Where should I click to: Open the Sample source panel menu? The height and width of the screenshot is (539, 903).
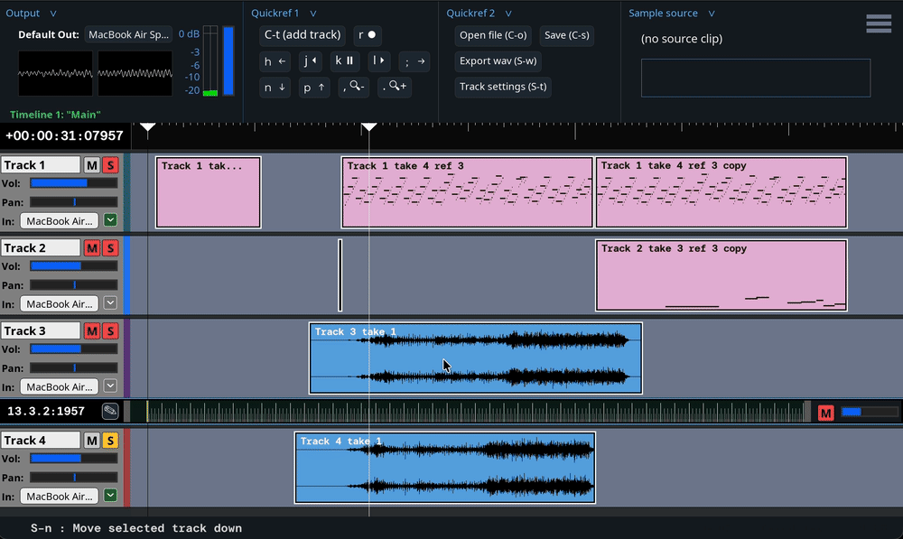712,14
